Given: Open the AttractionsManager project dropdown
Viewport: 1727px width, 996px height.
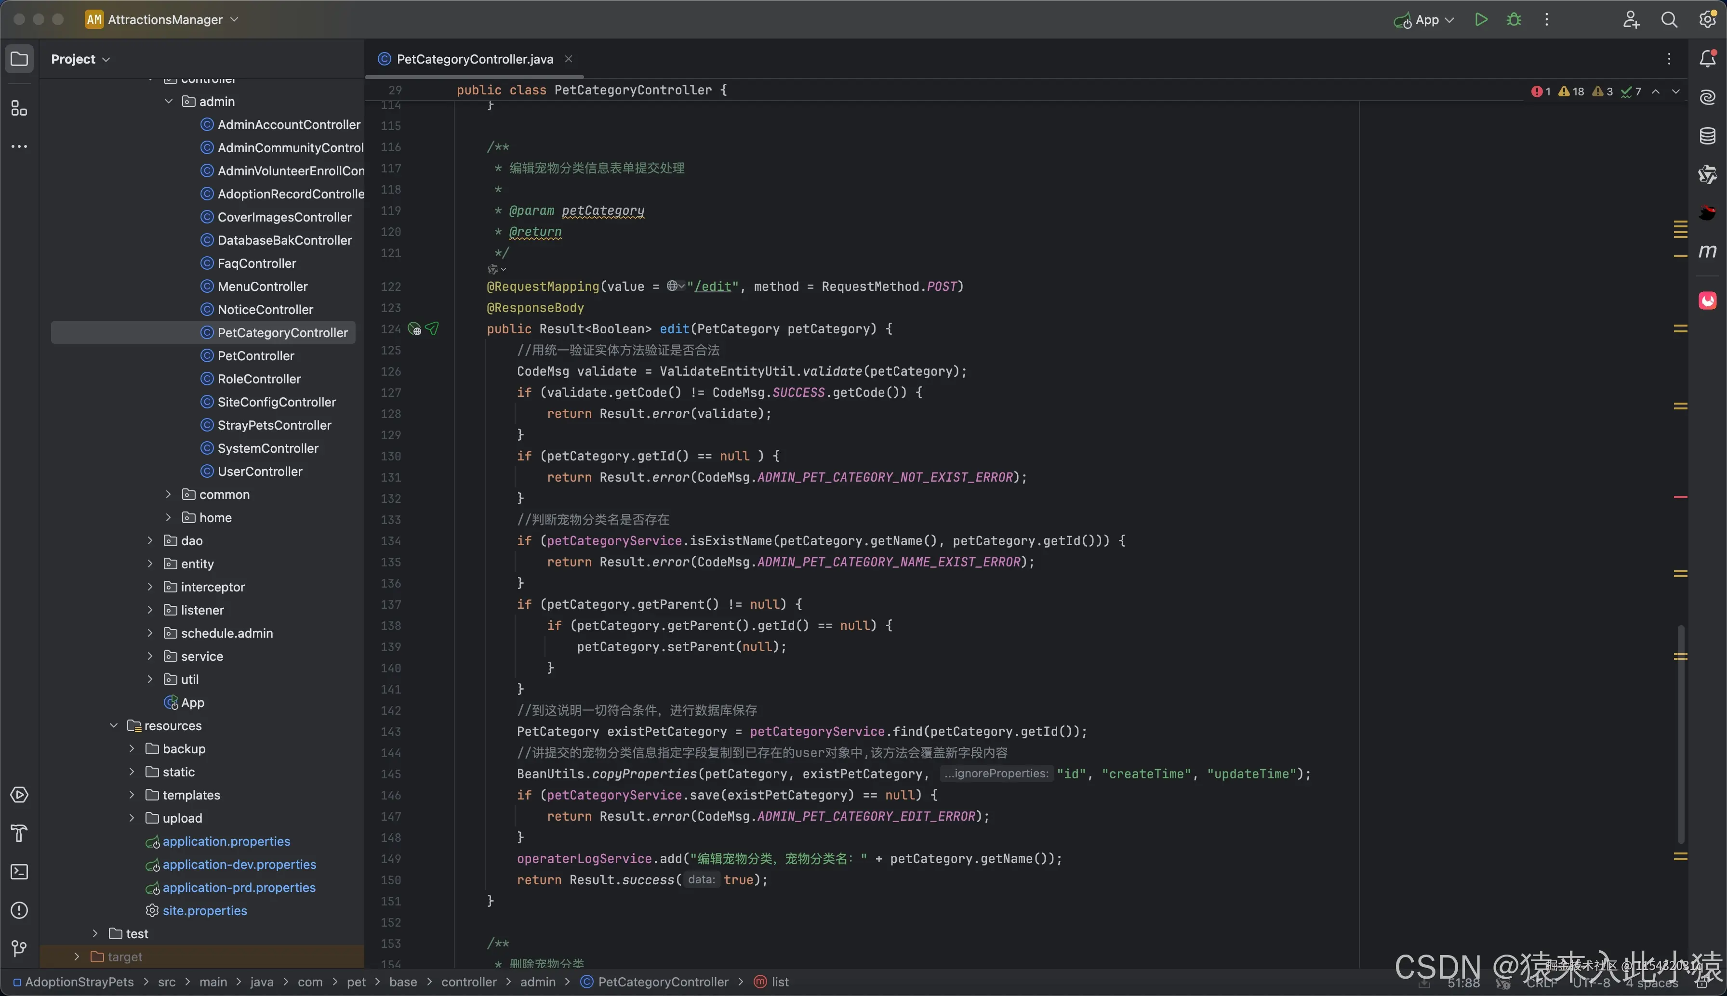Looking at the screenshot, I should click(164, 20).
